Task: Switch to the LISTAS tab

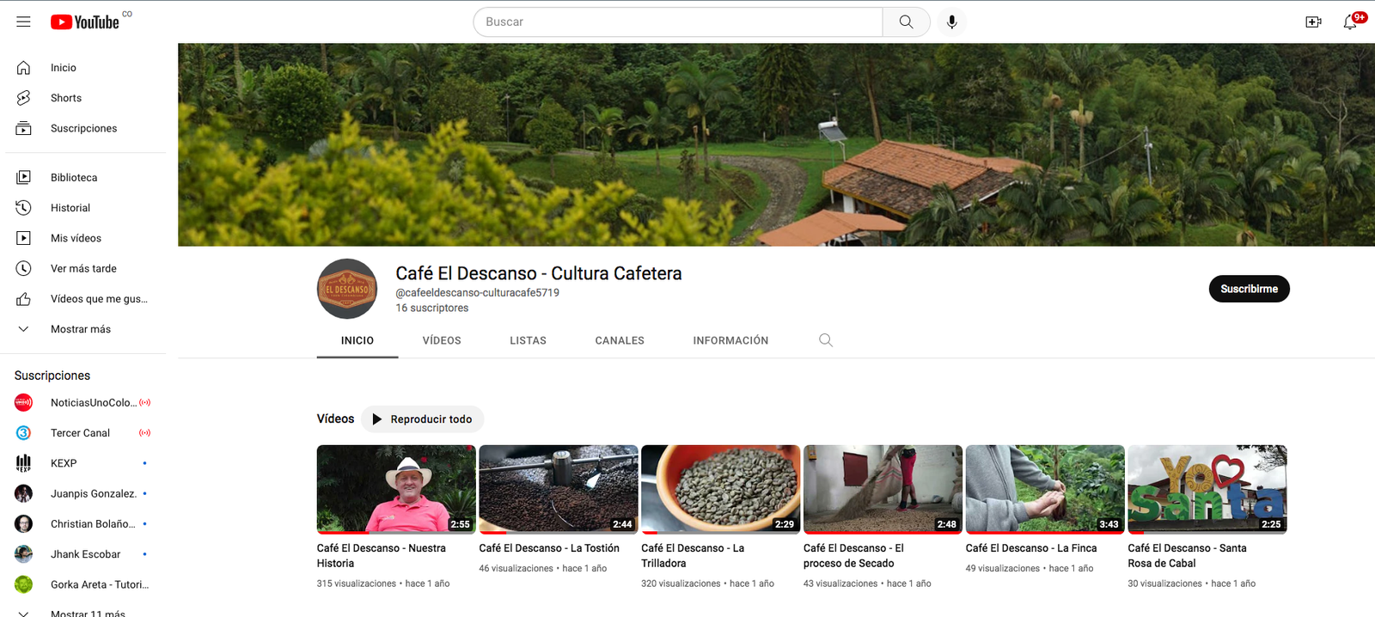Action: (x=528, y=340)
